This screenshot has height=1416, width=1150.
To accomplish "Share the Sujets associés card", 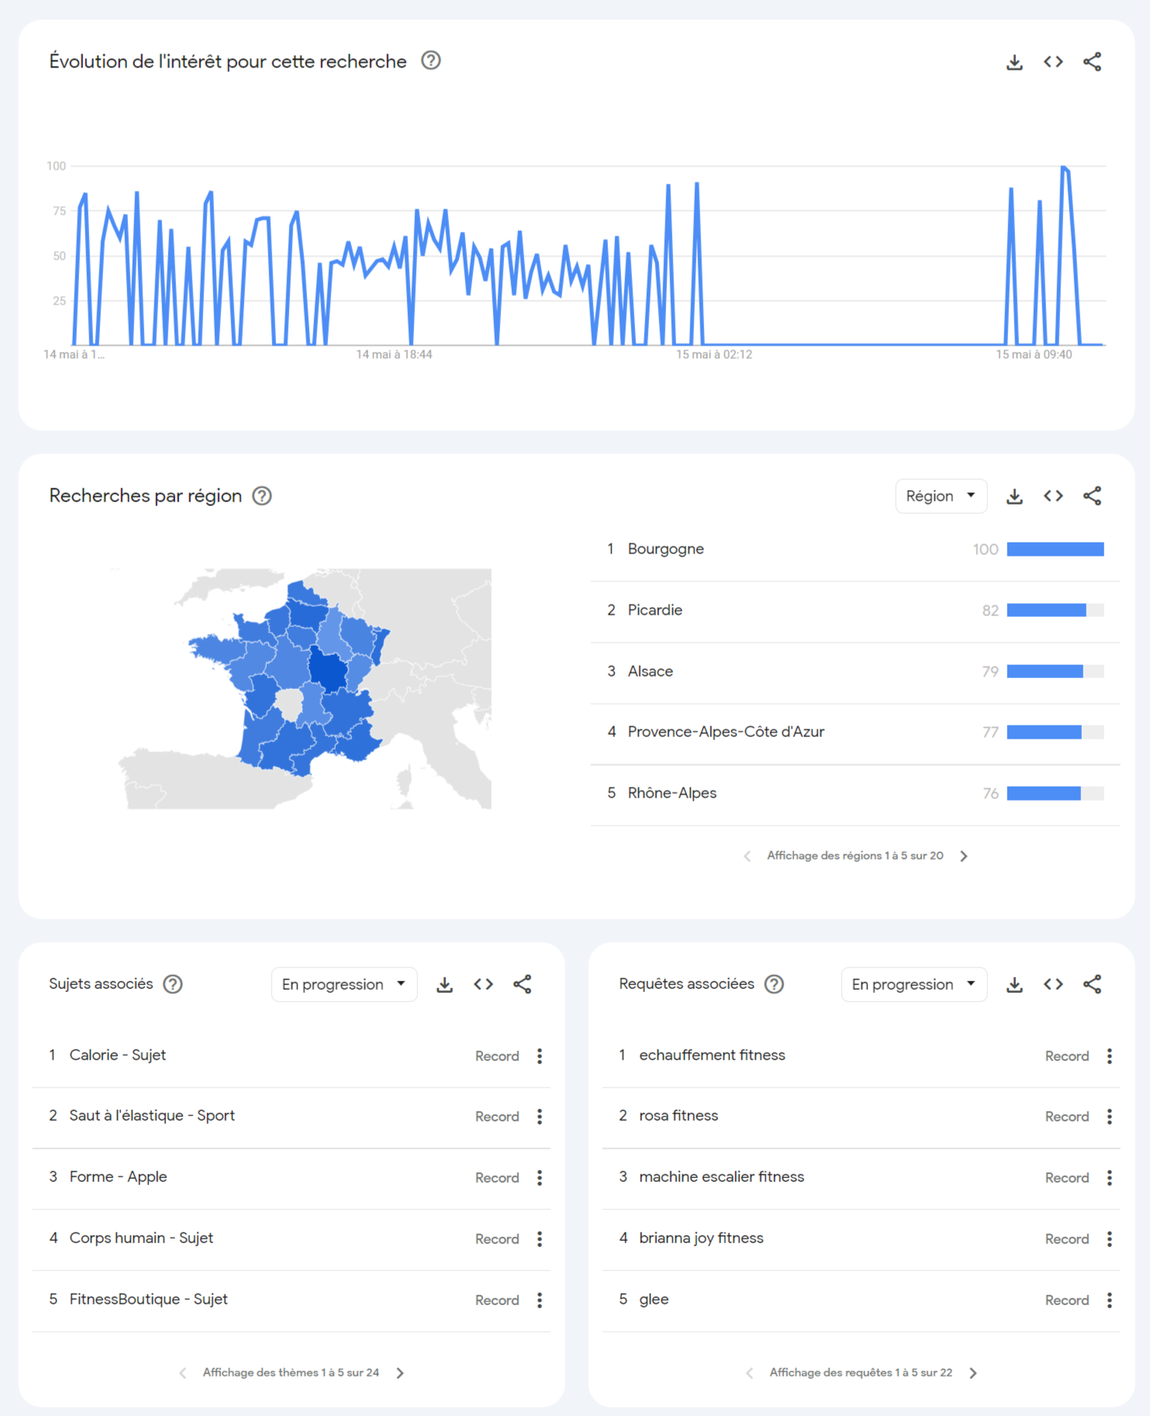I will point(522,984).
